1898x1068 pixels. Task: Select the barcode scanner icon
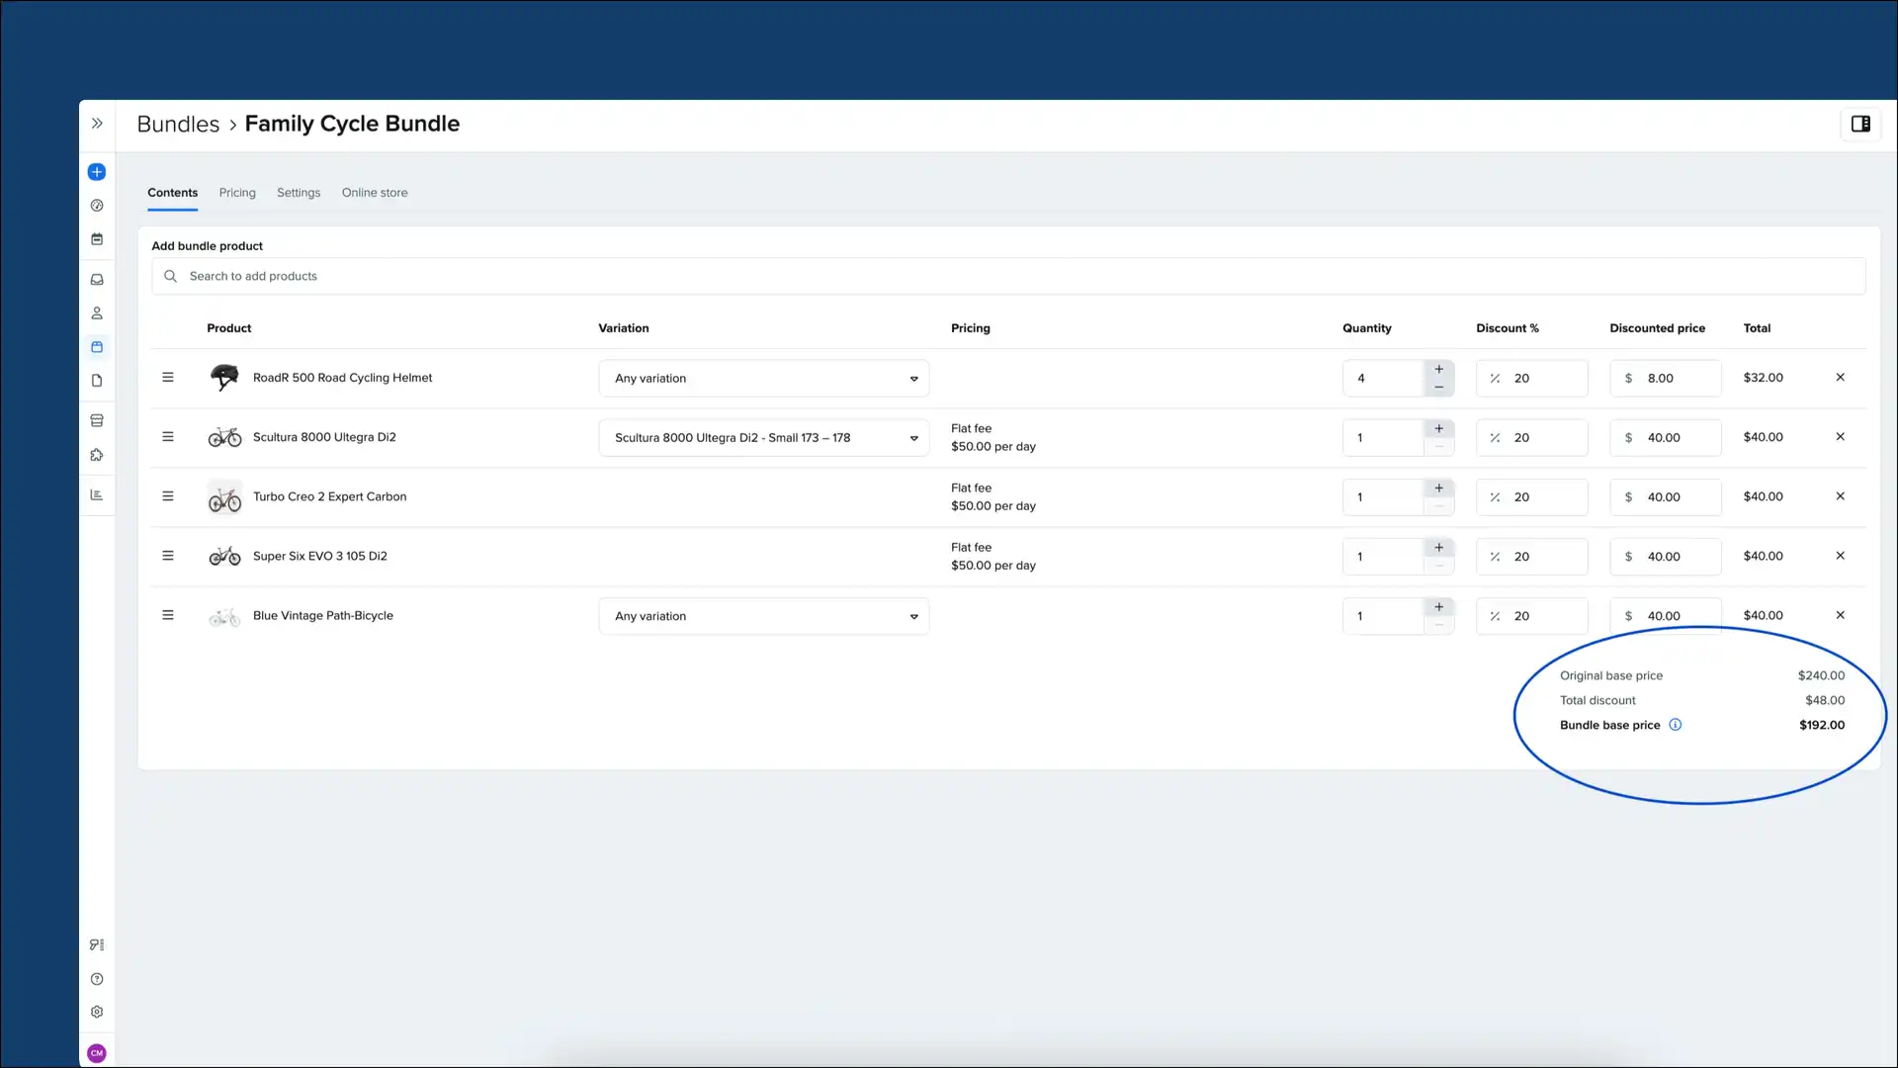(96, 944)
